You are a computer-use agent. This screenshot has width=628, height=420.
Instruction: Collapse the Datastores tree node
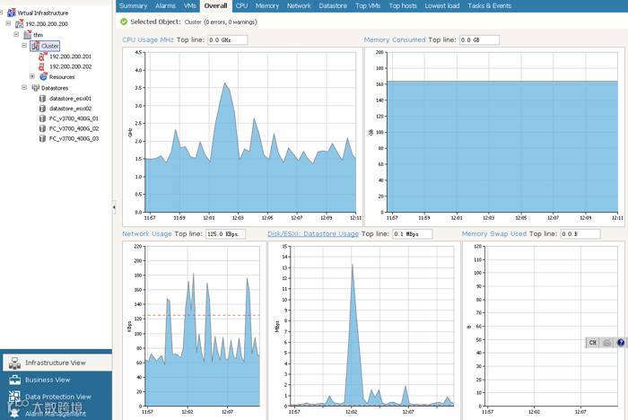(x=24, y=87)
